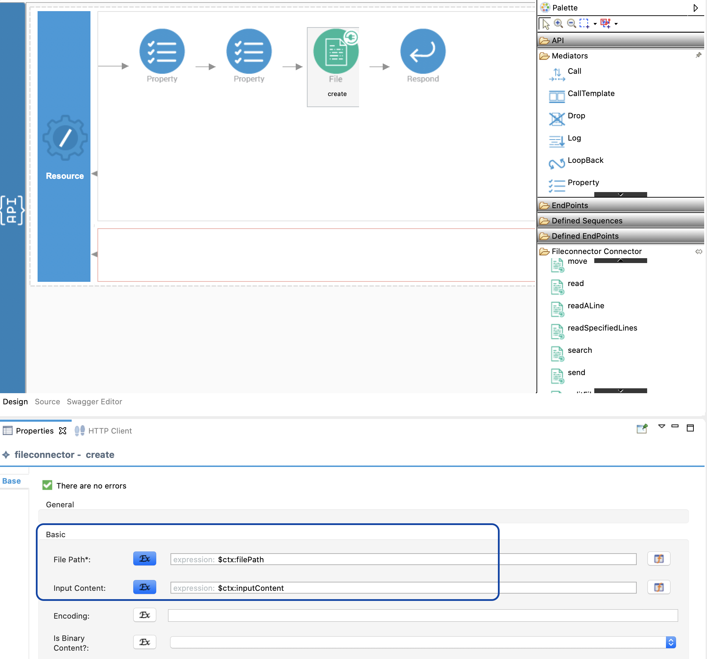This screenshot has height=659, width=707.
Task: Open expression editor for File Path
Action: [659, 559]
